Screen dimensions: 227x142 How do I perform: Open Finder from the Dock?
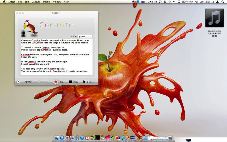(57, 138)
